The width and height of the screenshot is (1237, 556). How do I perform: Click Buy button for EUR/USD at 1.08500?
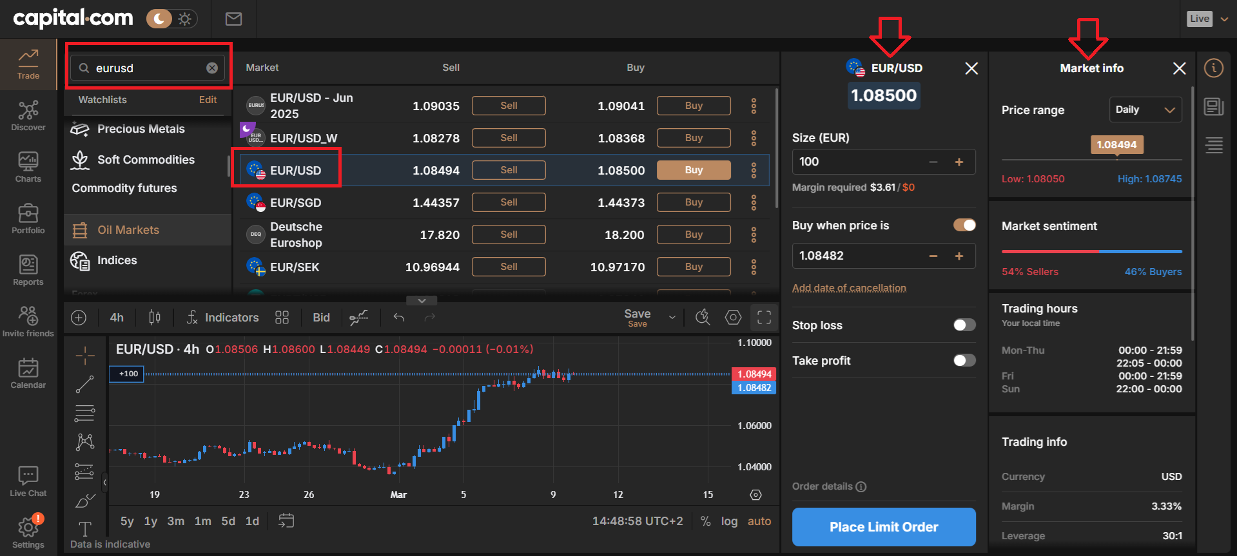pyautogui.click(x=694, y=170)
